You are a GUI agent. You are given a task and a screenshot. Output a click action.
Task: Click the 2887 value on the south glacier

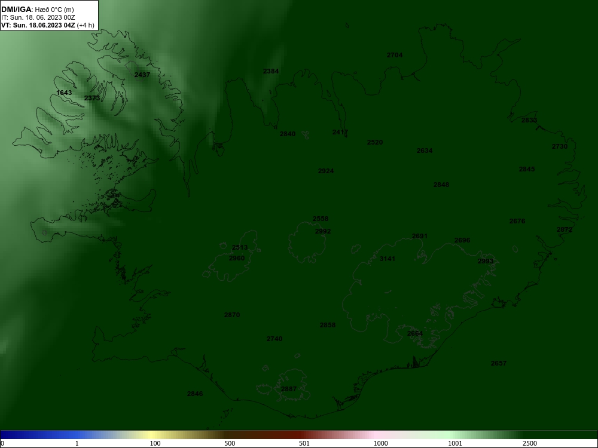pos(289,389)
